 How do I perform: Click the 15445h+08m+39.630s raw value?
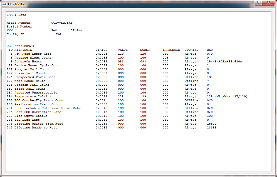[x=224, y=62]
